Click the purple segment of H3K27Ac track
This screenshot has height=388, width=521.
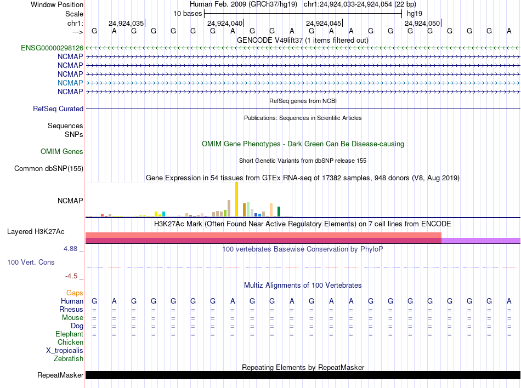pos(481,241)
